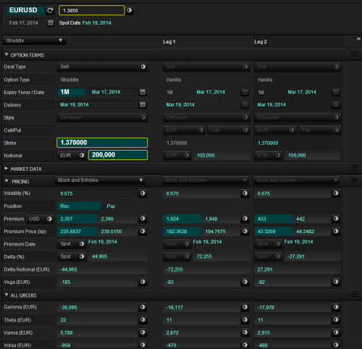Toggle strategy Style European selector

pos(102,117)
